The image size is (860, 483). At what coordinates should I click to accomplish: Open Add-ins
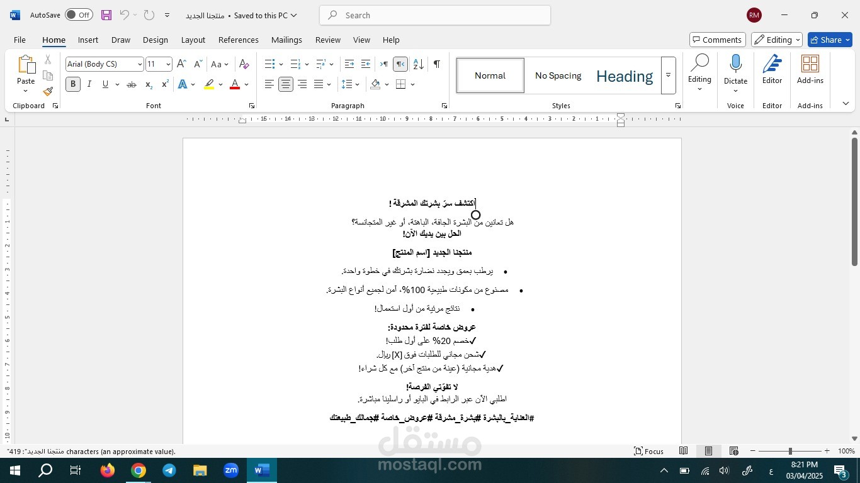(810, 69)
